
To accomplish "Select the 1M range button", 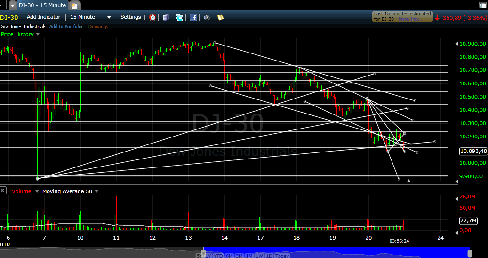I will click(x=249, y=256).
